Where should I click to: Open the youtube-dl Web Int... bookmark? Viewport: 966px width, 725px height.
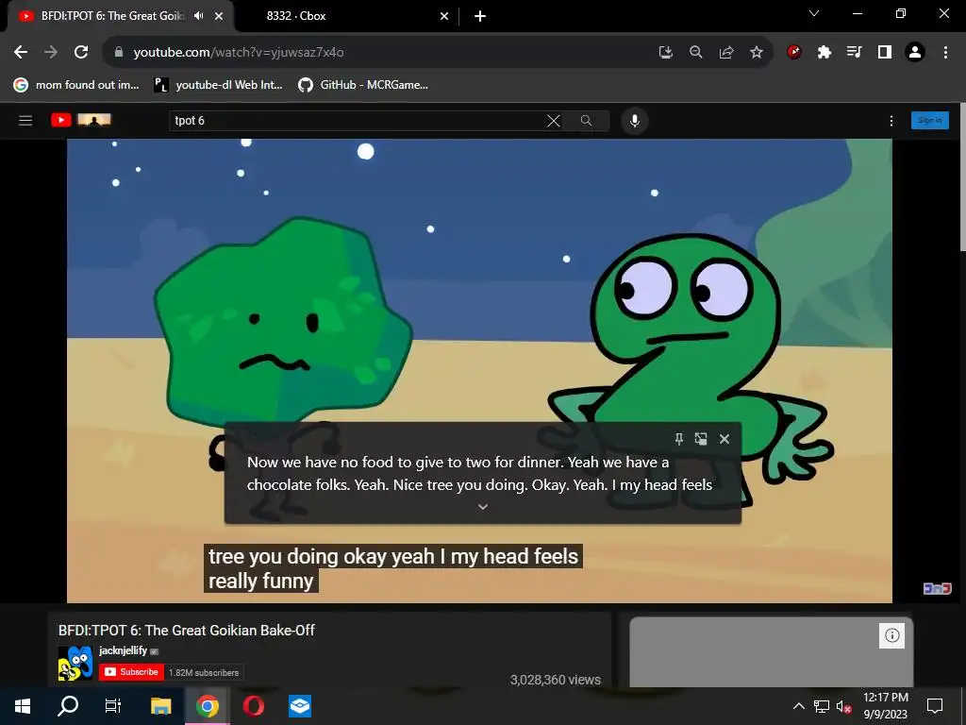(x=218, y=85)
